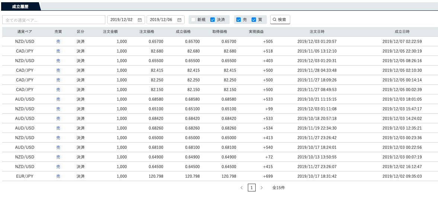
Task: Click the currency pair search field
Action: 54,20
